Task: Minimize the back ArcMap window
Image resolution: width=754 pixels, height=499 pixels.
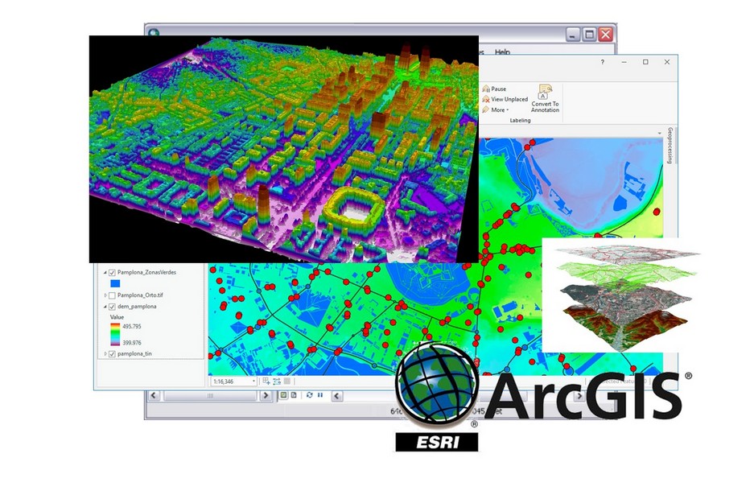Action: [x=573, y=35]
